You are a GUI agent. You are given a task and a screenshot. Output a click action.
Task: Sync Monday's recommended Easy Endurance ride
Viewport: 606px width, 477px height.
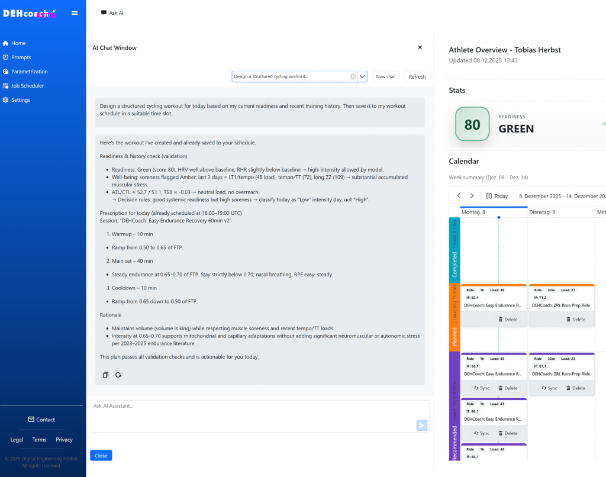pos(482,388)
